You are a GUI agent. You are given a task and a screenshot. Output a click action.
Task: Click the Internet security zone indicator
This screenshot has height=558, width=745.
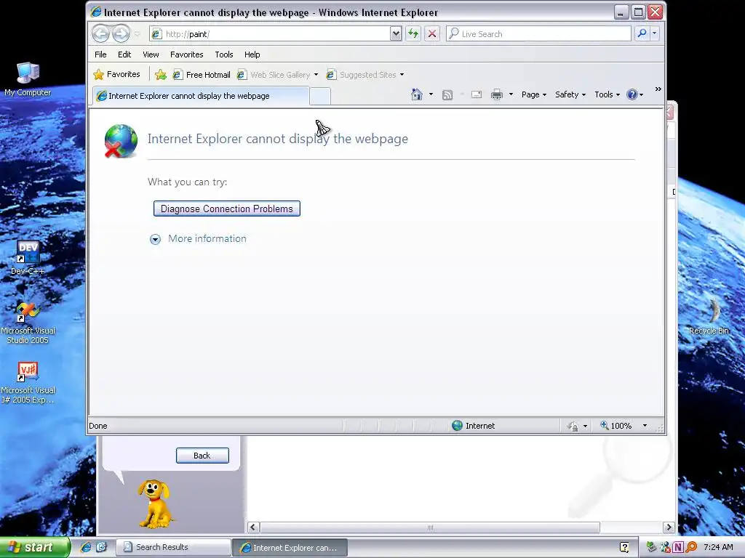click(473, 426)
